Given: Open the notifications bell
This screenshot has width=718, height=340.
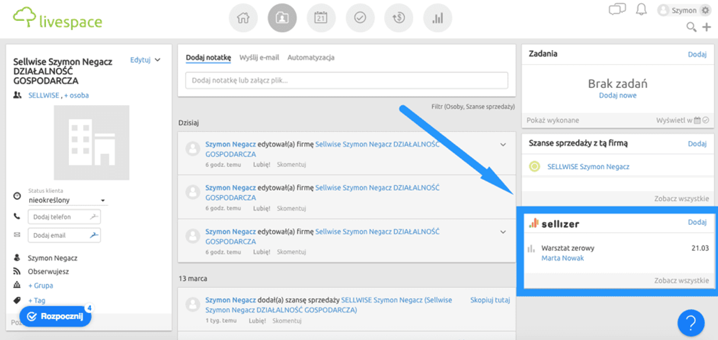Looking at the screenshot, I should click(x=641, y=10).
